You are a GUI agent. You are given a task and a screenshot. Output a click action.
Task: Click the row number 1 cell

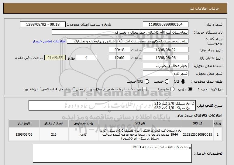[218, 134]
